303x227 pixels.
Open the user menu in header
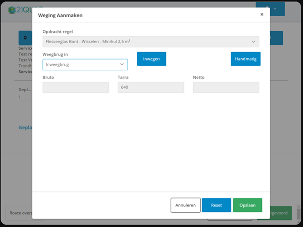[270, 9]
